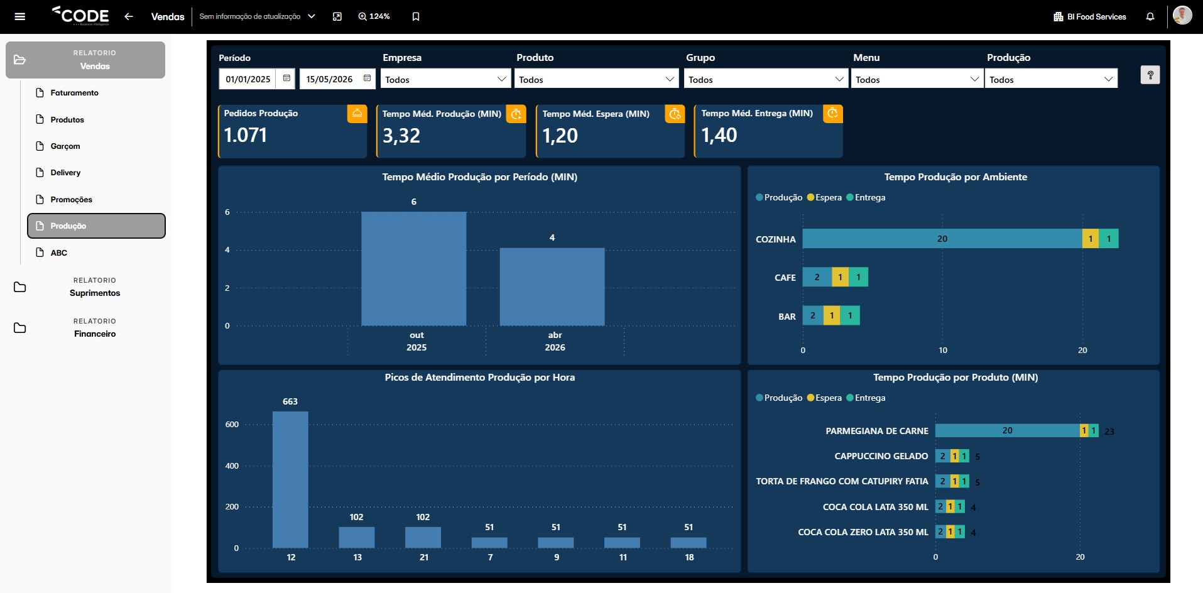The width and height of the screenshot is (1203, 593).
Task: Open the notifications bell
Action: (x=1150, y=17)
